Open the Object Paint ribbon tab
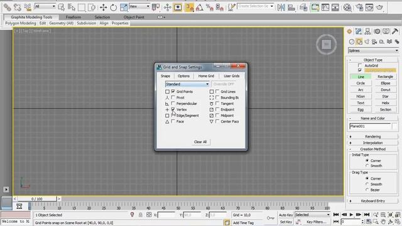This screenshot has width=402, height=226. [x=134, y=17]
